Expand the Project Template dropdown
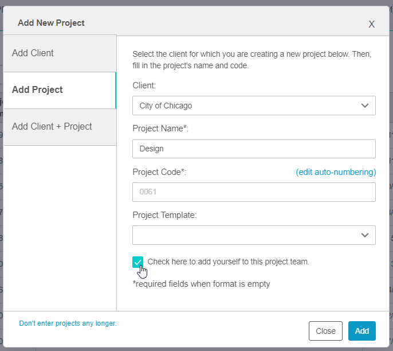 pyautogui.click(x=246, y=235)
